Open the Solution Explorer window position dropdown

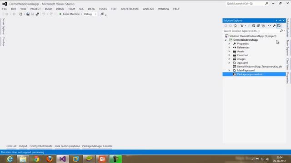point(276,20)
